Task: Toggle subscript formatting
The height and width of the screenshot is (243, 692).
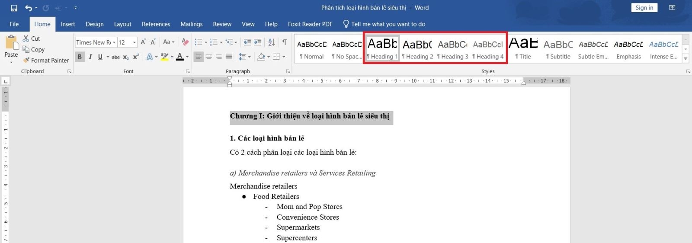Action: (126, 57)
